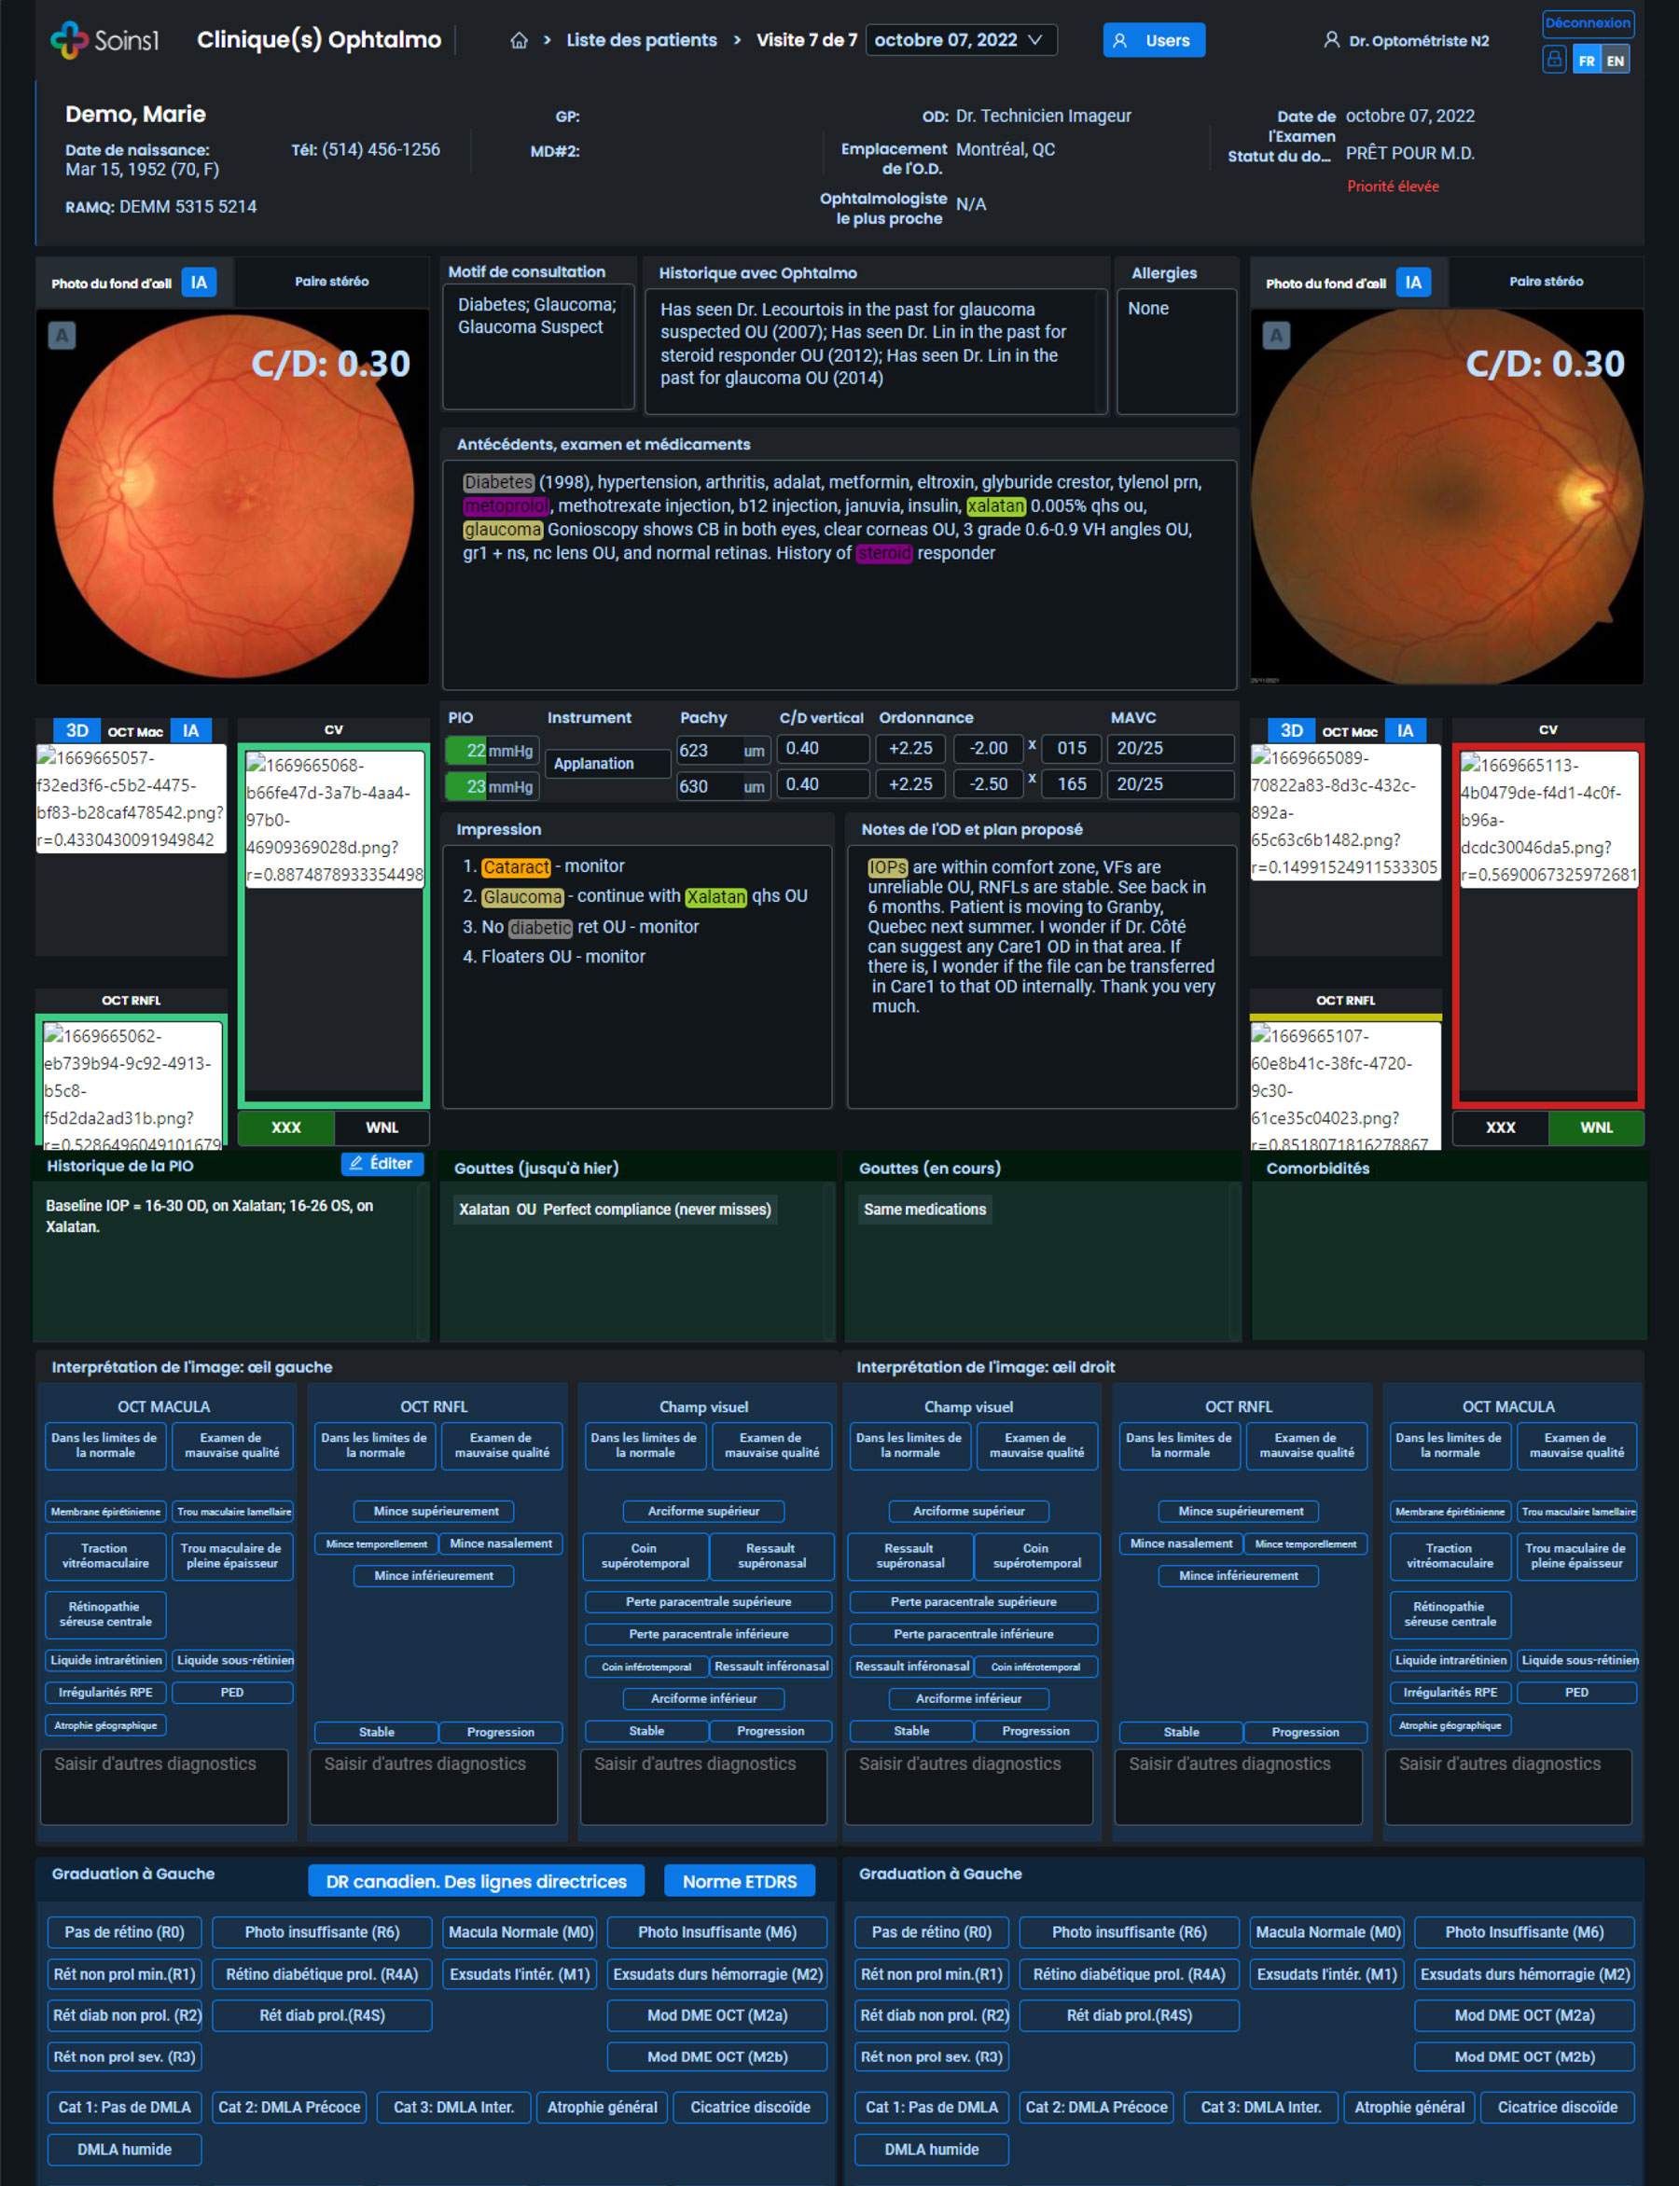1679x2186 pixels.
Task: Click IA badge on left fundus photo
Action: point(199,283)
